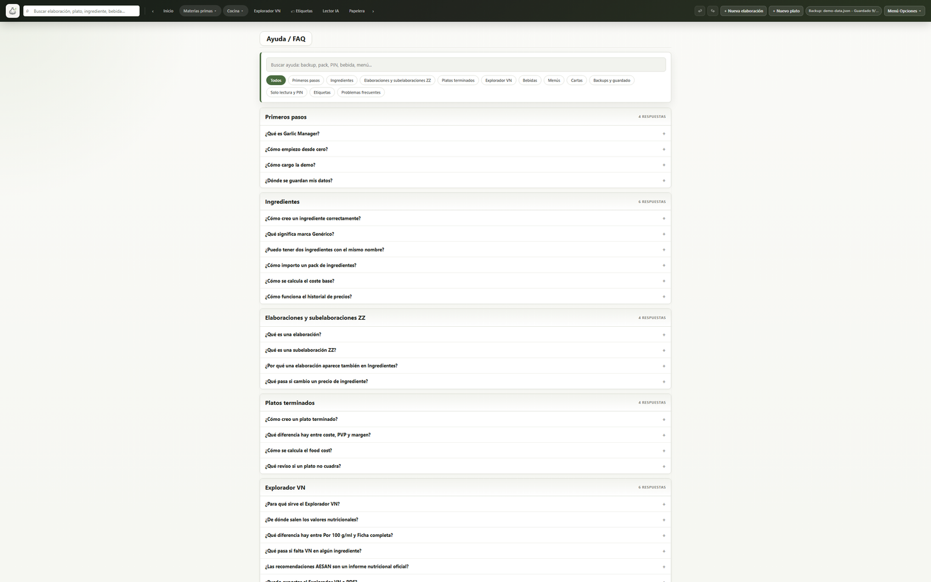Go to Inicio
This screenshot has width=931, height=582.
[168, 11]
